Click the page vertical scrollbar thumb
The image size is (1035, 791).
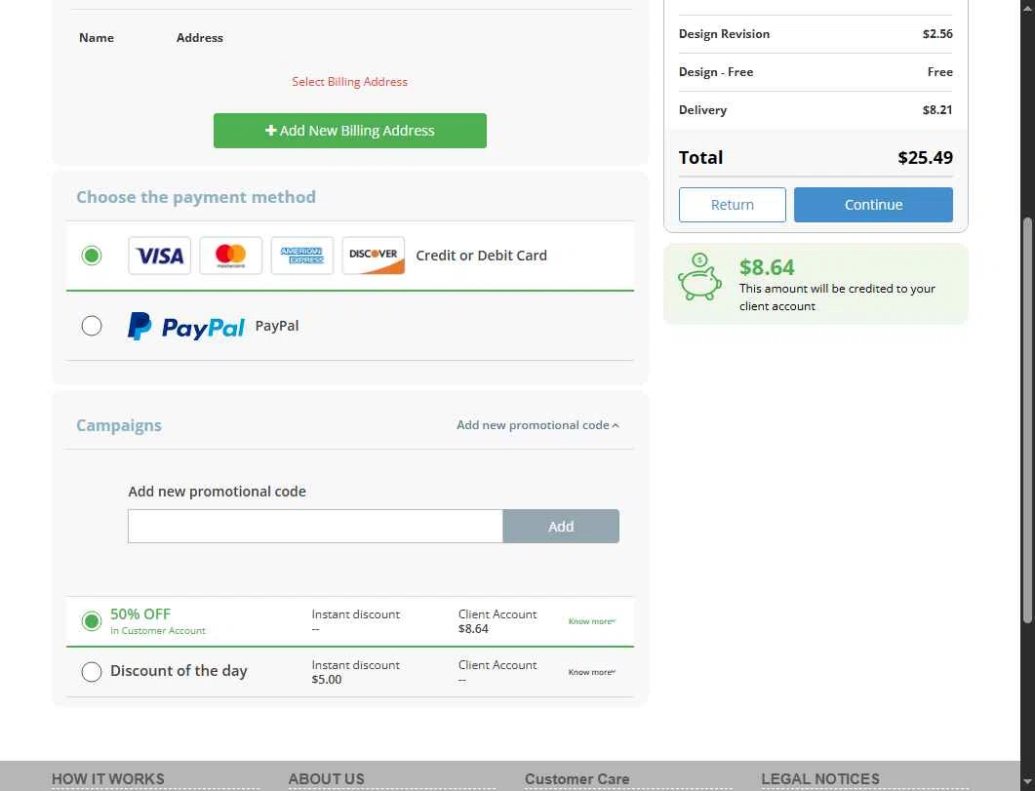[x=1027, y=419]
